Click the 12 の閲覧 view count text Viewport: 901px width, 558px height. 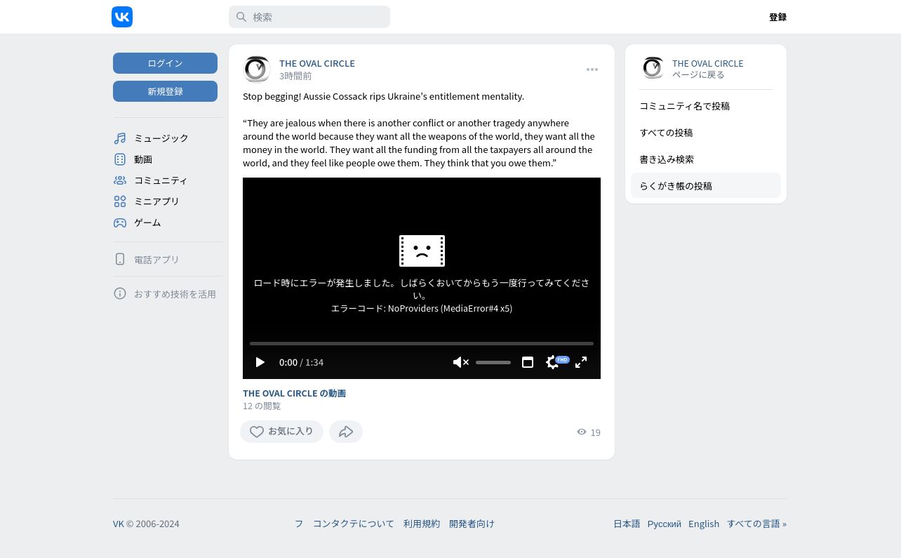click(262, 406)
